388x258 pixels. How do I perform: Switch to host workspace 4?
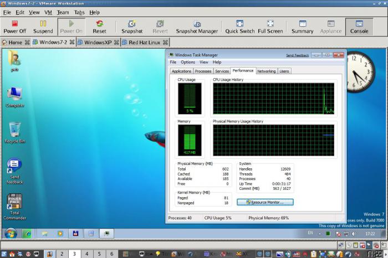[86, 254]
